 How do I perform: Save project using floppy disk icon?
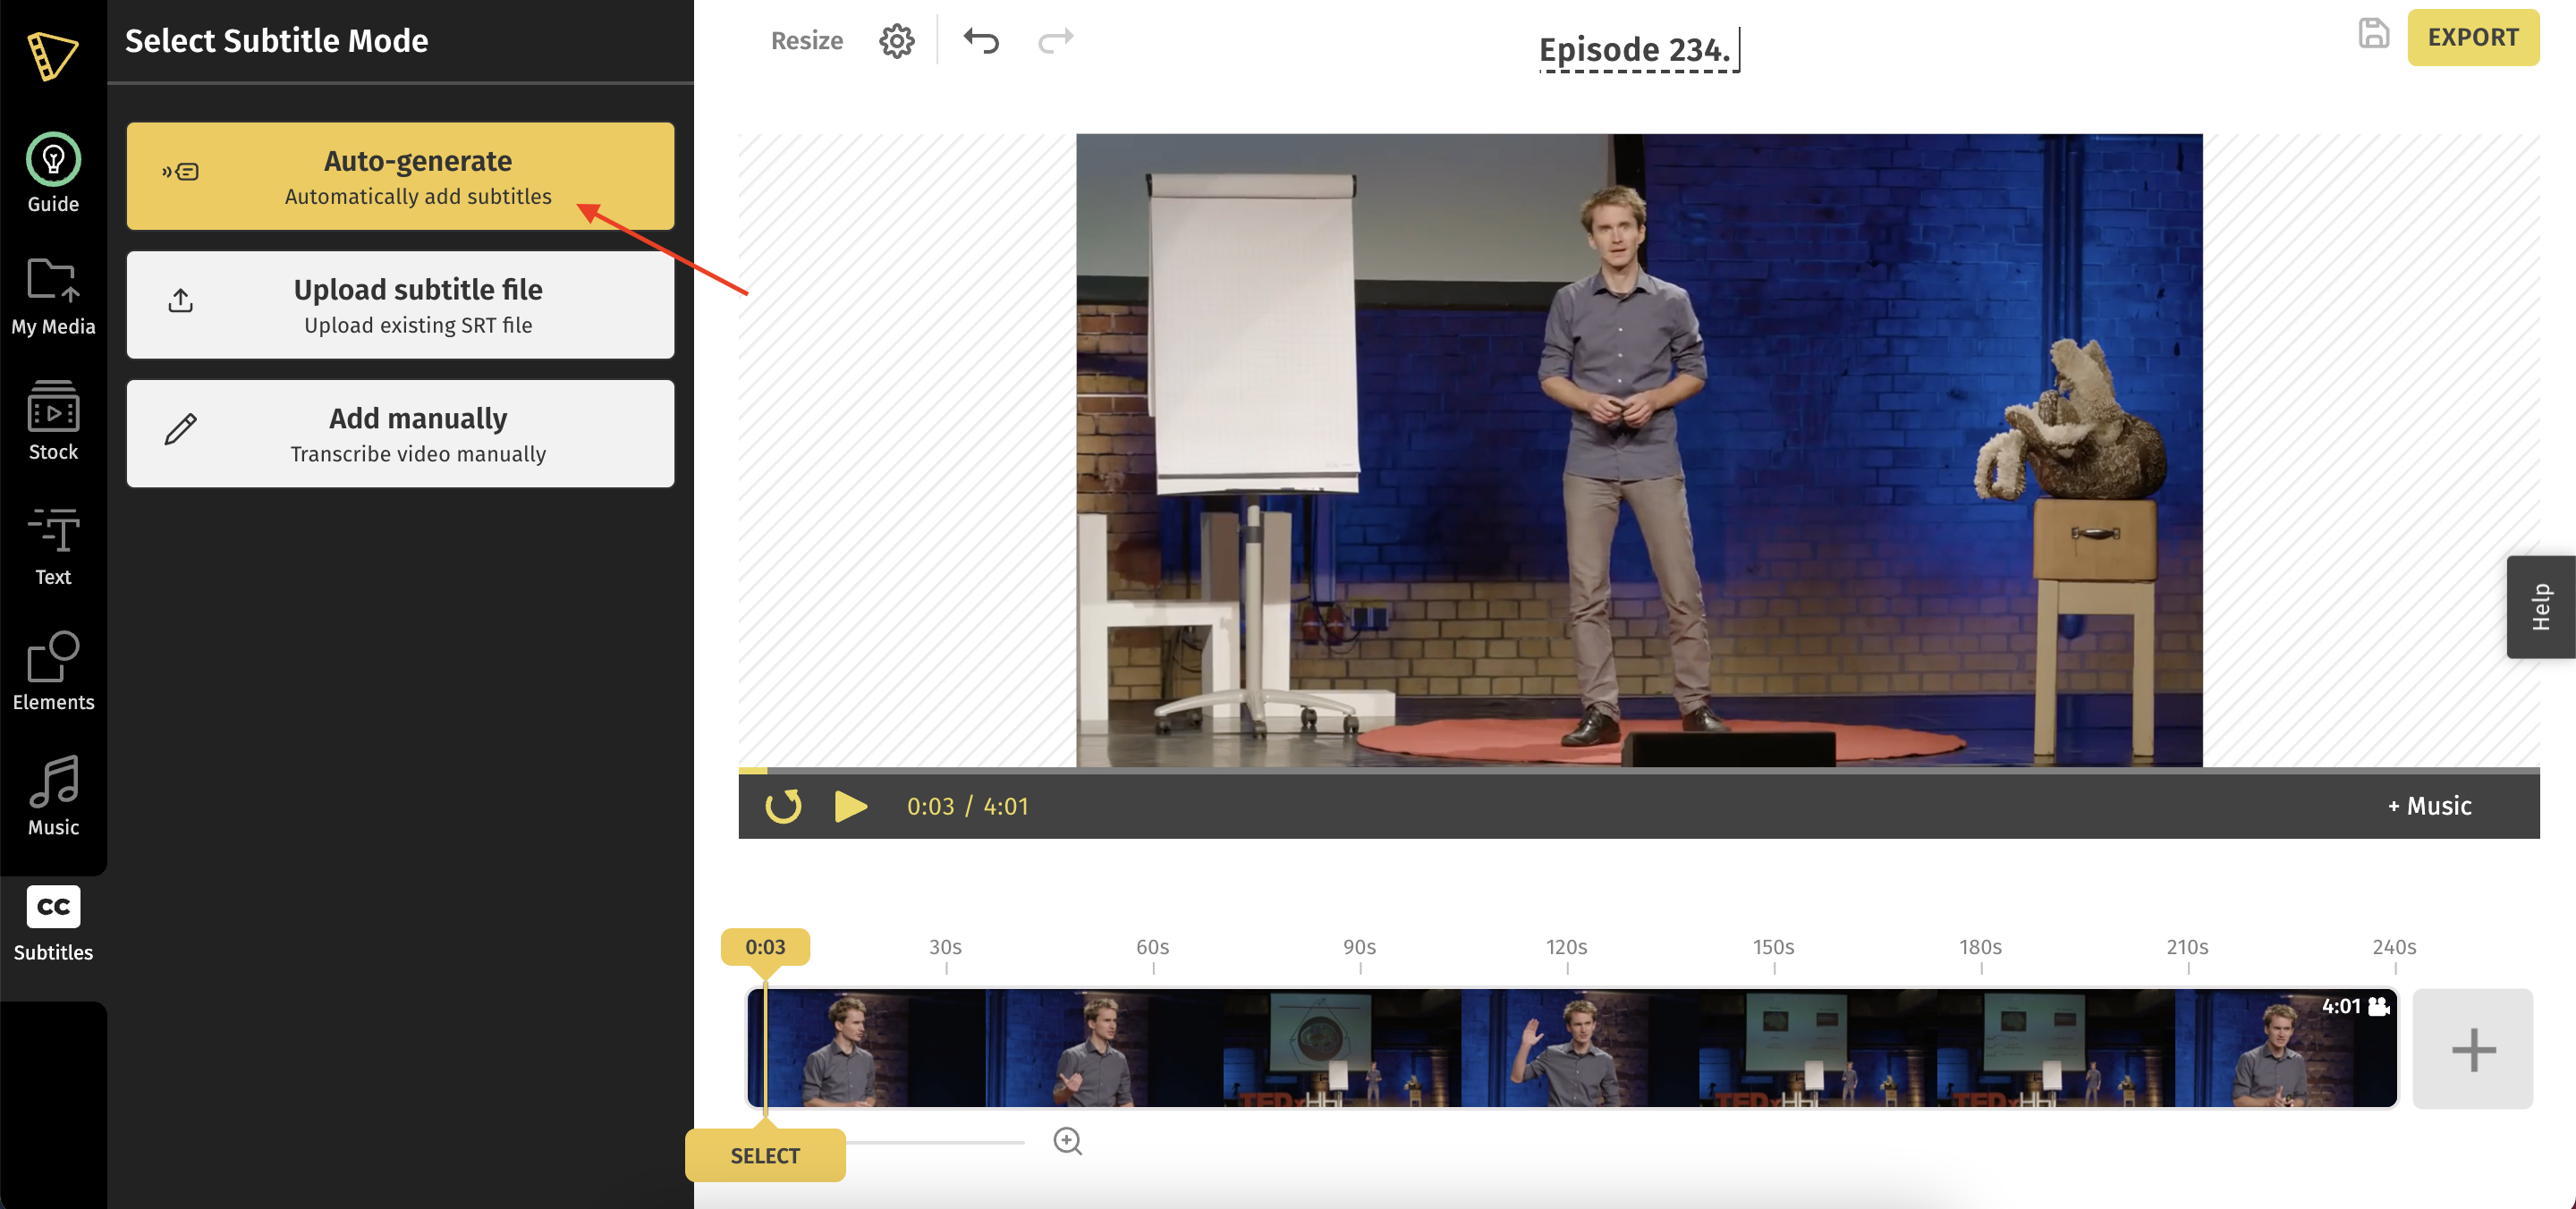[2373, 34]
